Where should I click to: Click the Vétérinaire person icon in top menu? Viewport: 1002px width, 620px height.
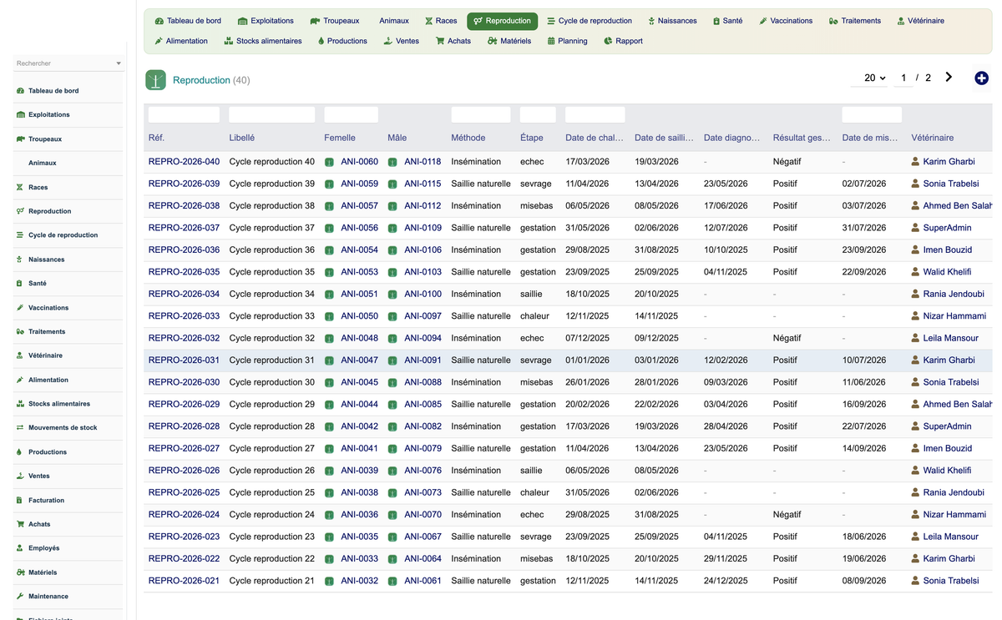point(901,21)
